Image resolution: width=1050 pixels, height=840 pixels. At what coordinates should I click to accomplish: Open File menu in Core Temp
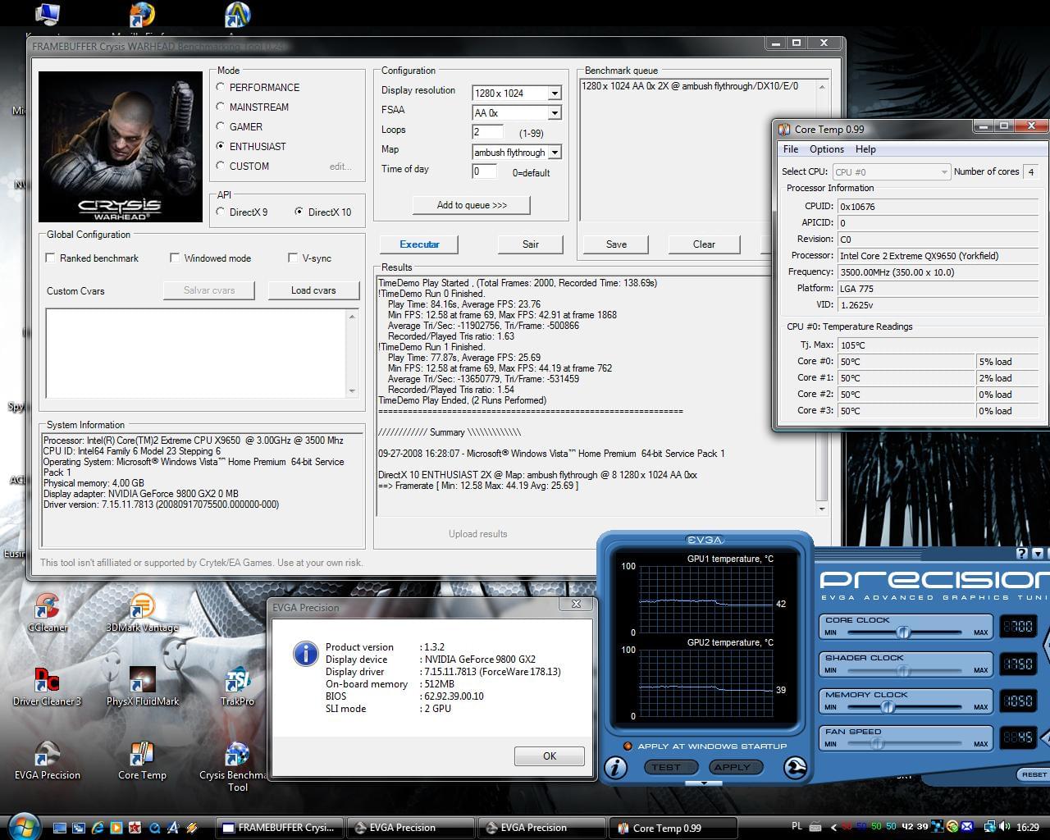pos(791,149)
